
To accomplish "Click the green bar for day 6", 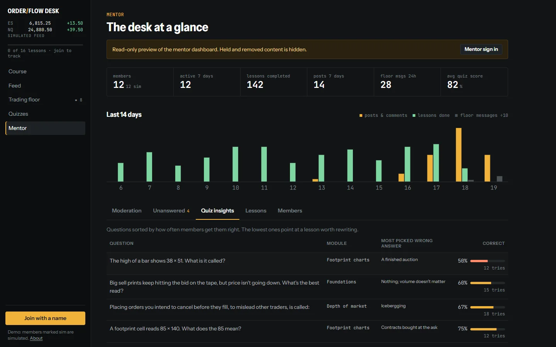I will tap(120, 172).
